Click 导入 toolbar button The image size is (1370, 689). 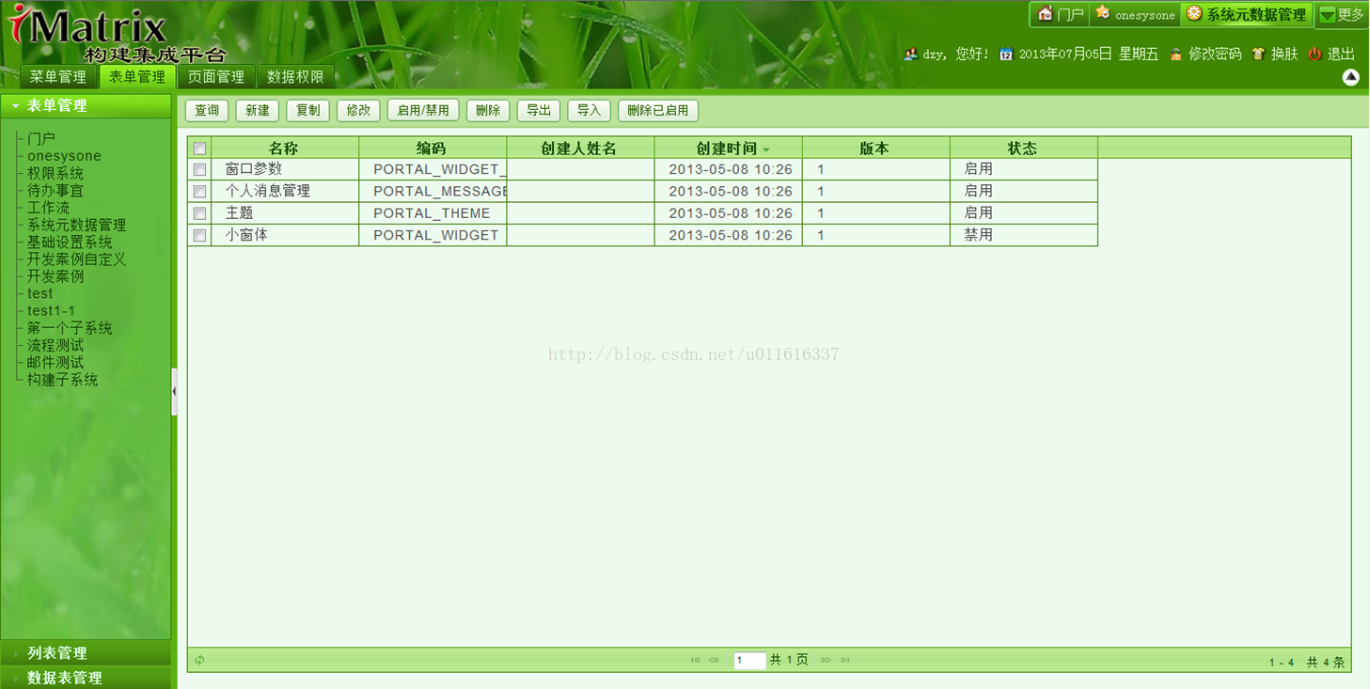tap(589, 110)
